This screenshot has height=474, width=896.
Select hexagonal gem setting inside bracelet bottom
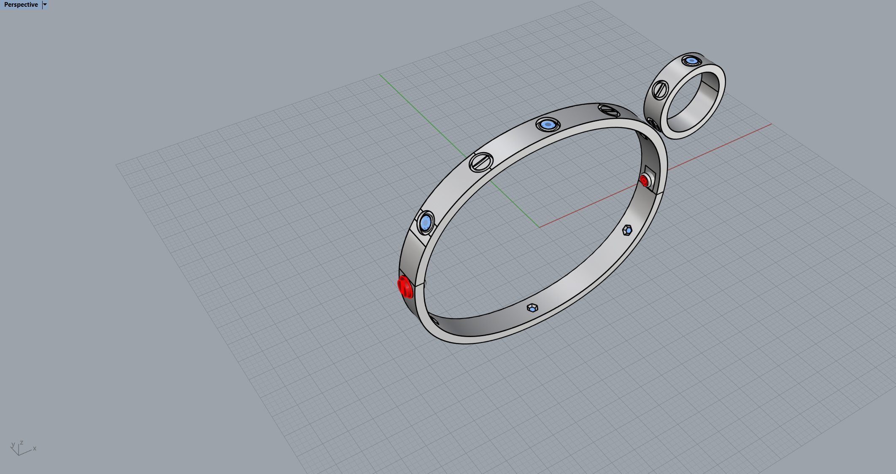(532, 308)
